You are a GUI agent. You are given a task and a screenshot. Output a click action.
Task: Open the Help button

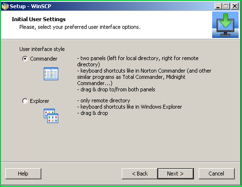pos(23,174)
